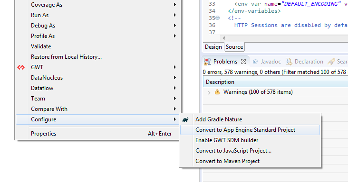This screenshot has height=182, width=348.
Task: Click the DataNucleus submenu arrow
Action: (x=175, y=78)
